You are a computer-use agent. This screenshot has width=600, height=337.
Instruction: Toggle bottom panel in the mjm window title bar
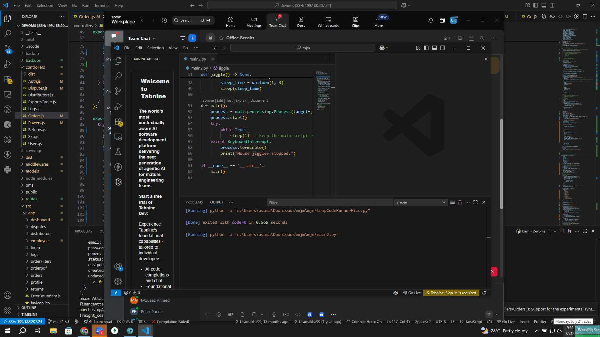(x=434, y=48)
